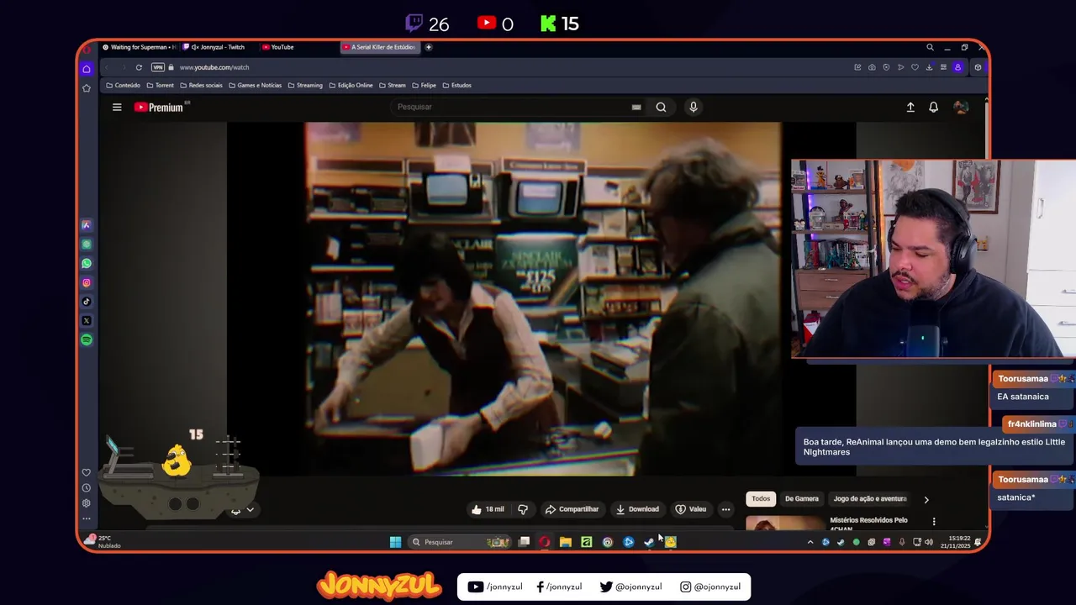Click the magnifier search button on YouTube
Image resolution: width=1076 pixels, height=605 pixels.
click(x=661, y=107)
